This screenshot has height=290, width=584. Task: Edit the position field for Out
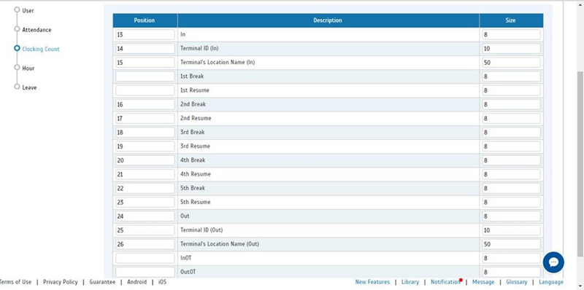[x=145, y=216]
